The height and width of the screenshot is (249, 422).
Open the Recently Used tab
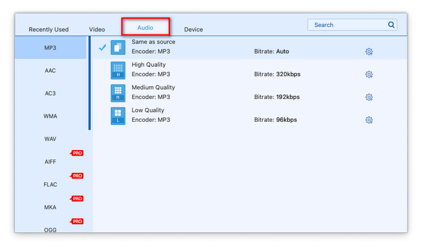click(49, 30)
